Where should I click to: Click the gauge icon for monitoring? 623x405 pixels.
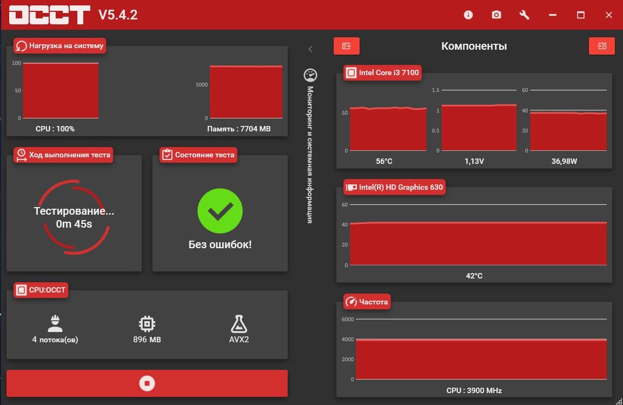(310, 75)
